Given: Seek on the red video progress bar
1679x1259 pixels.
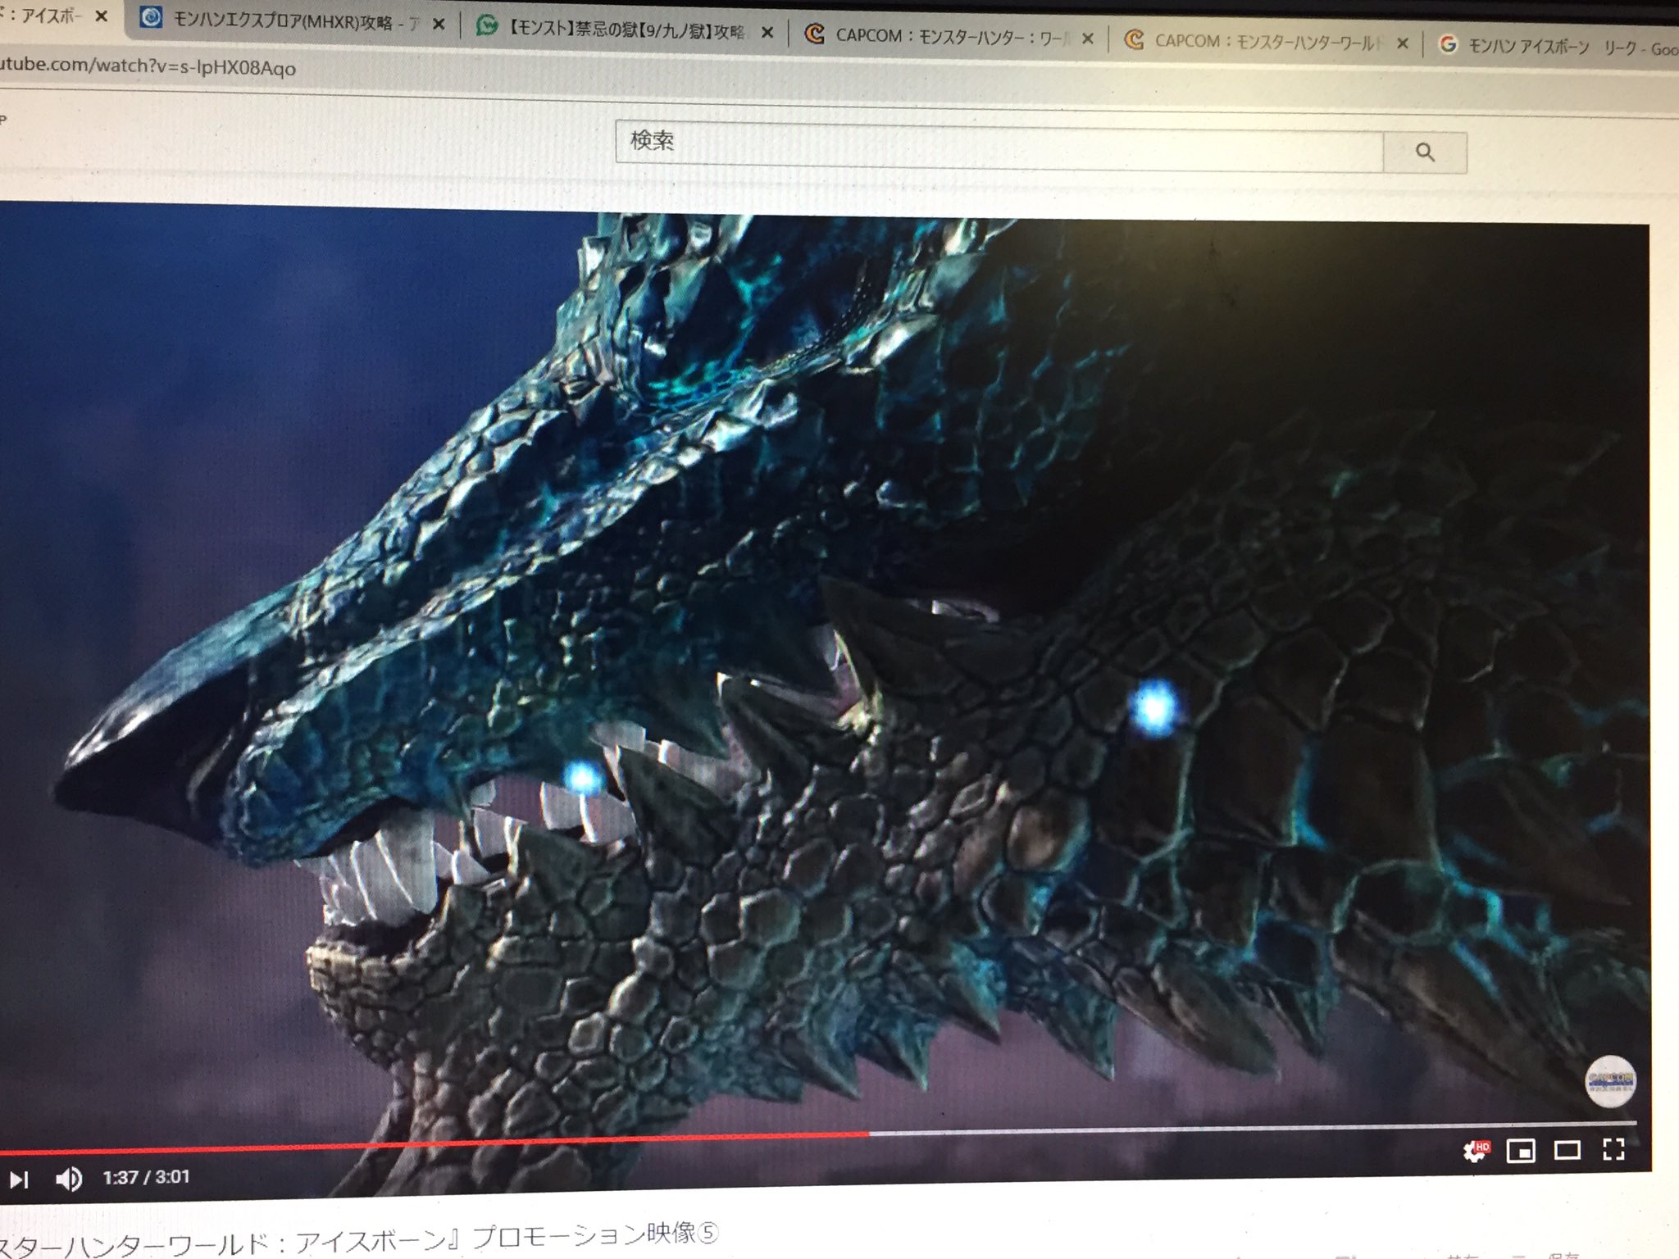Looking at the screenshot, I should click(x=433, y=1143).
